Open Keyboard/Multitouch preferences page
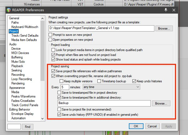The height and width of the screenshot is (135, 188). click(x=25, y=27)
